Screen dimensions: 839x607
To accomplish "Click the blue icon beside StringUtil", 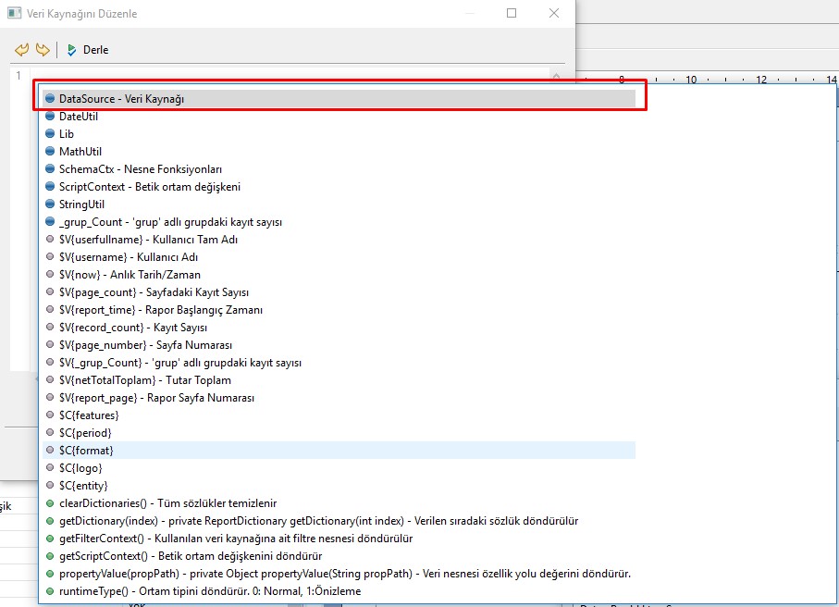I will point(50,204).
